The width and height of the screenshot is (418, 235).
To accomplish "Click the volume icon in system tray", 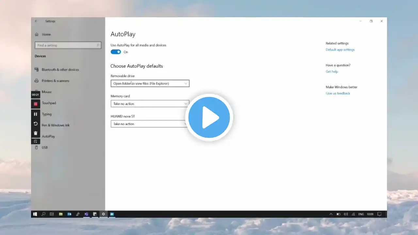I will coord(346,214).
